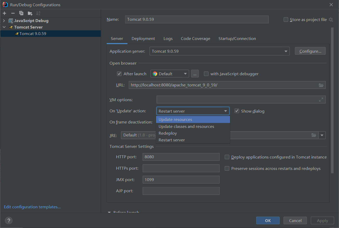The image size is (339, 228).
Task: Open the Logs tab
Action: [x=168, y=39]
